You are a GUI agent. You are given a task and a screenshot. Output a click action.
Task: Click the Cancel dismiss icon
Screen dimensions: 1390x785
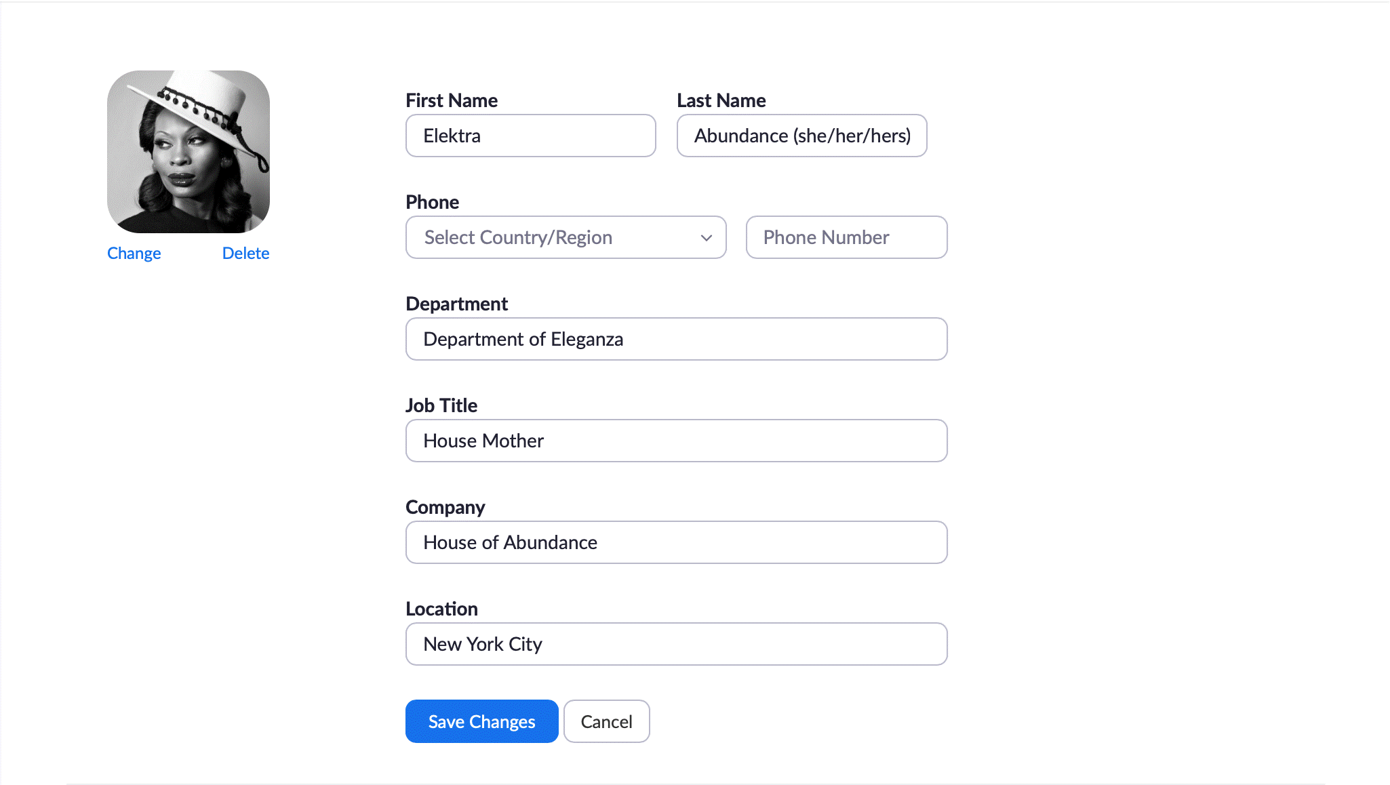click(606, 722)
